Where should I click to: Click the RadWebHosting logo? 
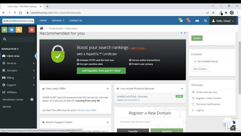coord(18,21)
